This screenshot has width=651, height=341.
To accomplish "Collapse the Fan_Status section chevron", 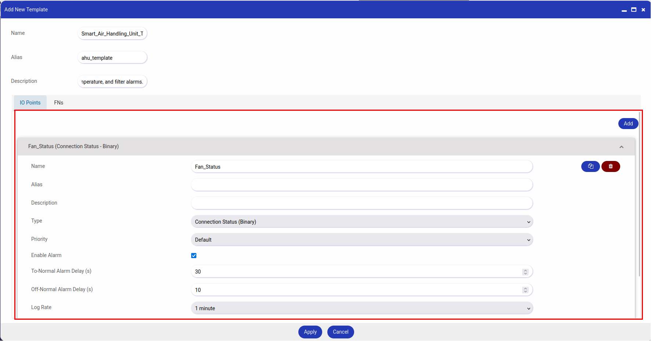I will pyautogui.click(x=621, y=147).
